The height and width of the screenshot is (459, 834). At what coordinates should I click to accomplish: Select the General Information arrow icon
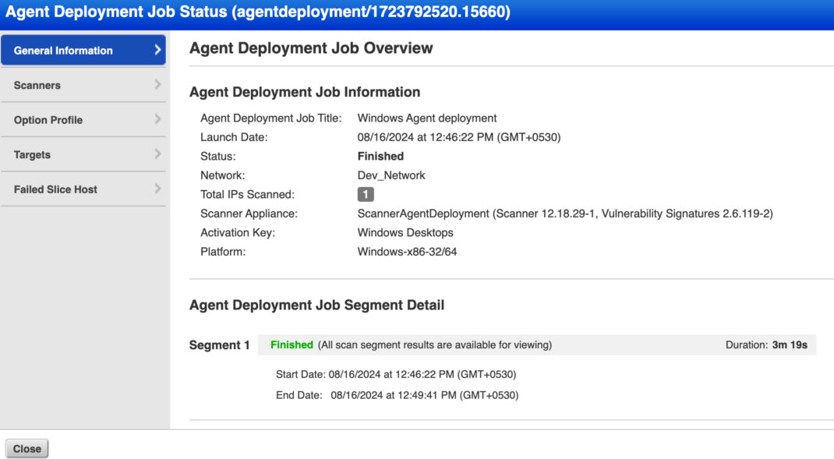pyautogui.click(x=157, y=50)
